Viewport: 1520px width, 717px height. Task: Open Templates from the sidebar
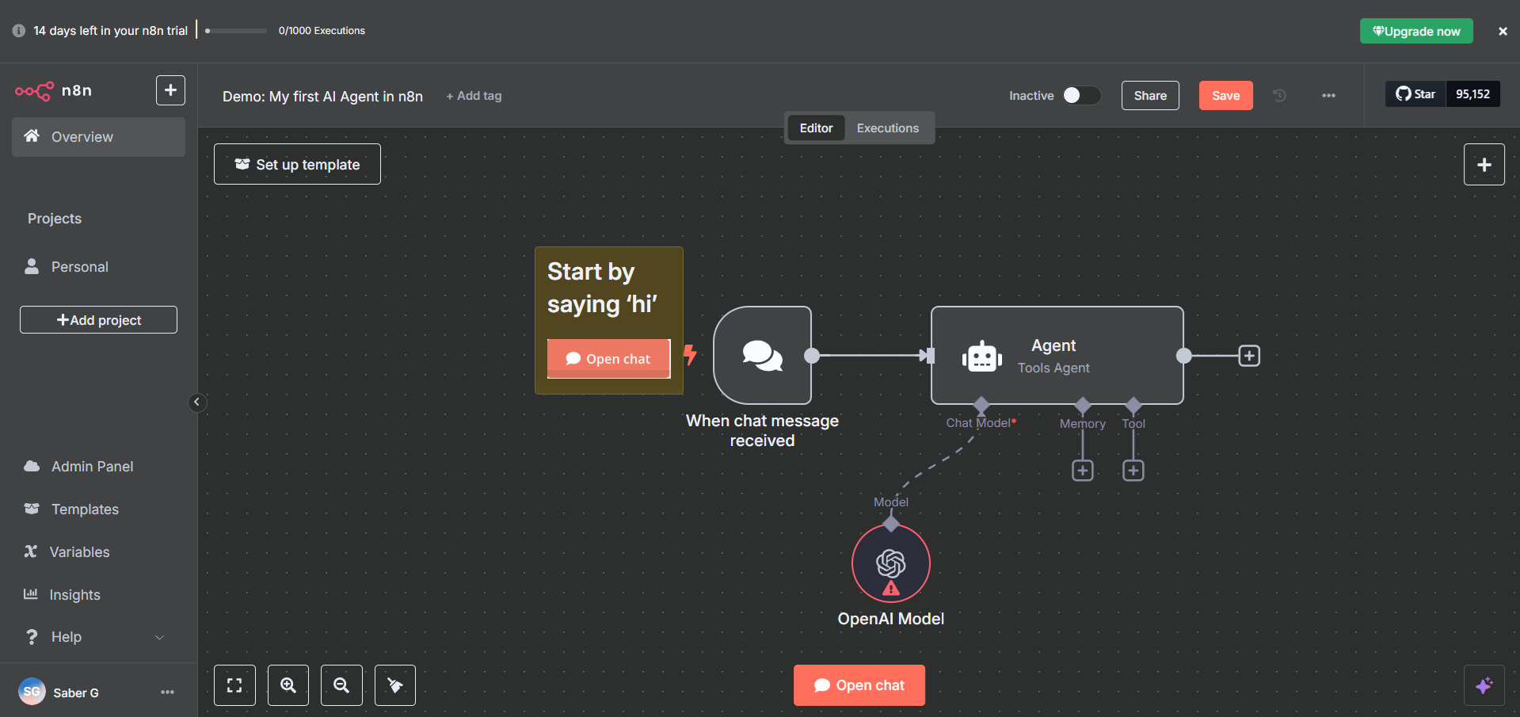[x=98, y=509]
